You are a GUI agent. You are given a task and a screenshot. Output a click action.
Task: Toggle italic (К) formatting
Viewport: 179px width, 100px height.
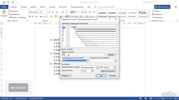click(x=33, y=16)
